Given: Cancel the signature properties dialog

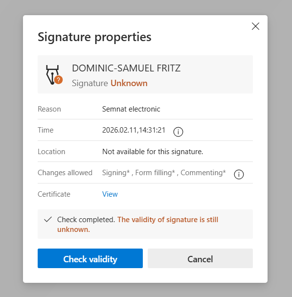Looking at the screenshot, I should [200, 258].
